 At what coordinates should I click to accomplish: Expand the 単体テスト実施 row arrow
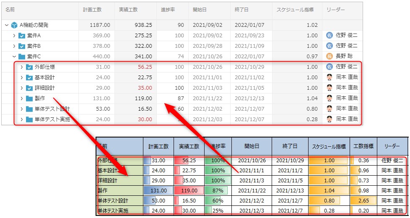click(21, 119)
